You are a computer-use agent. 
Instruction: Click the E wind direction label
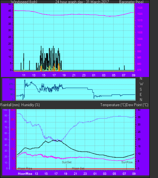(x=141, y=94)
